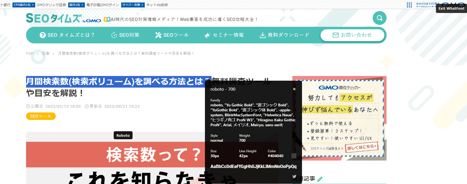
Task: Click the refresh icon beside 更新日
Action: pos(87,106)
